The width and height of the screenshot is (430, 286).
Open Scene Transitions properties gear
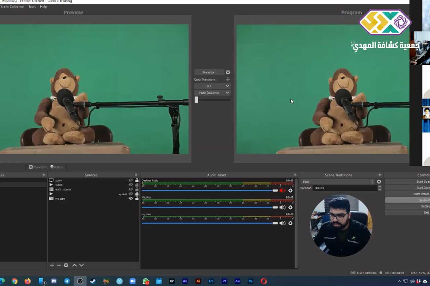[x=379, y=182]
